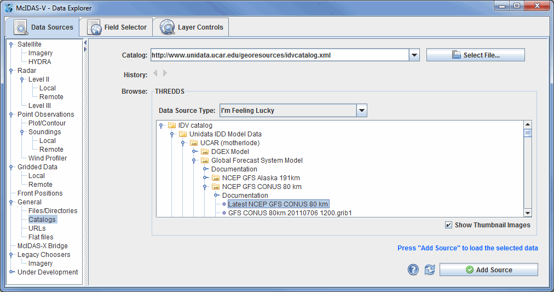Screen dimensions: 554x292
Task: Select URLs chooser
Action: tap(37, 228)
